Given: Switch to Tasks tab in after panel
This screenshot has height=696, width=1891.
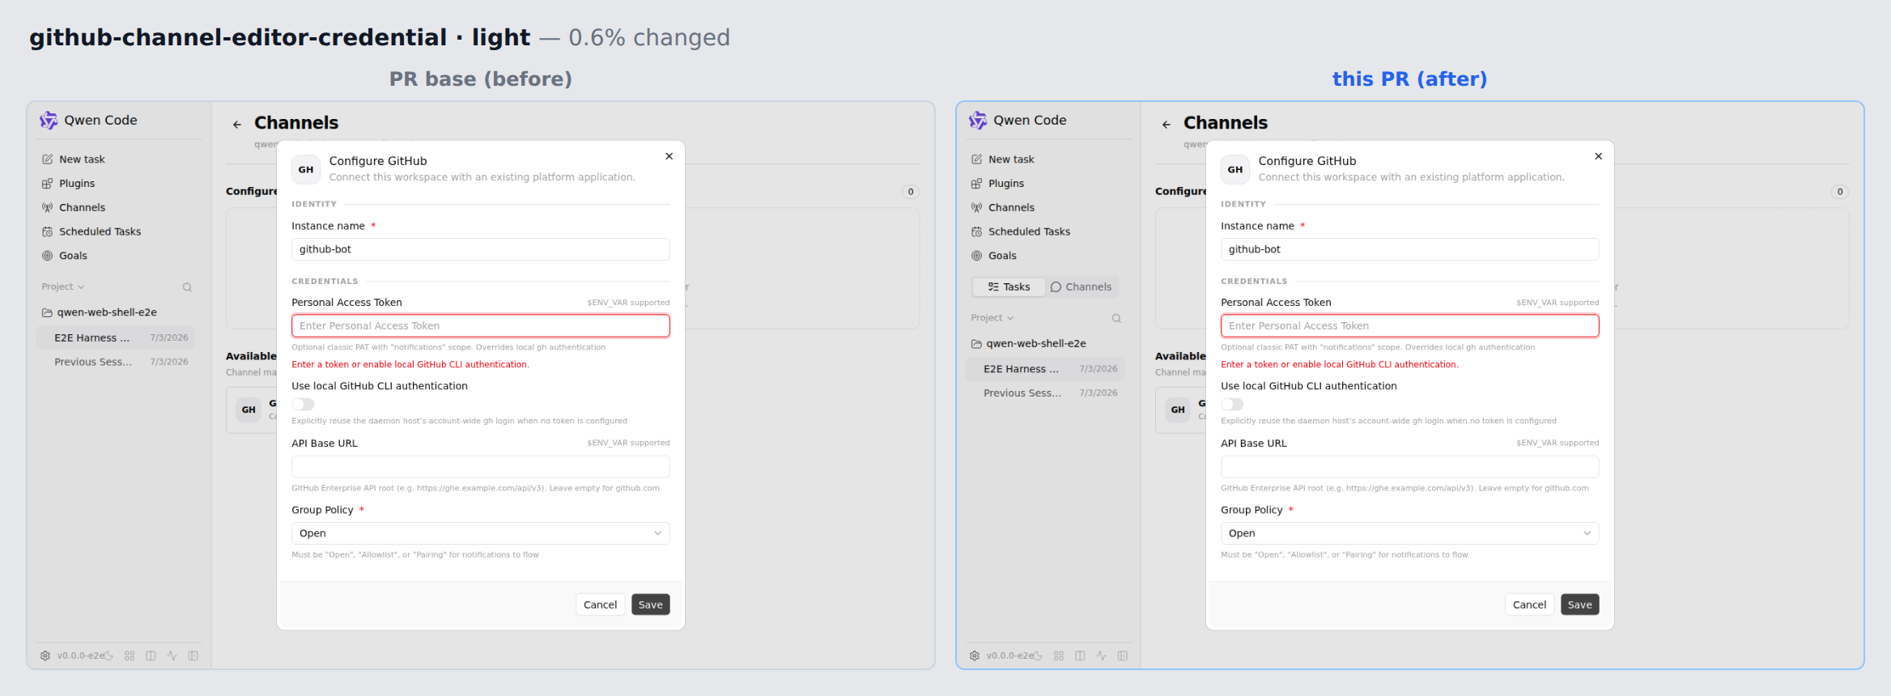Looking at the screenshot, I should coord(1009,286).
